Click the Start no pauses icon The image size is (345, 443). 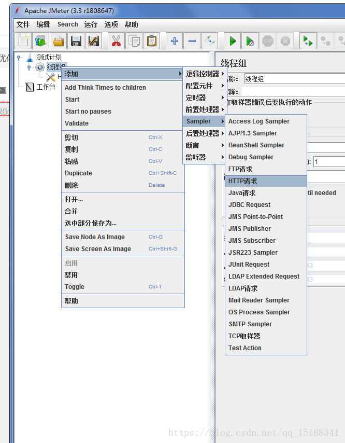[x=250, y=41]
